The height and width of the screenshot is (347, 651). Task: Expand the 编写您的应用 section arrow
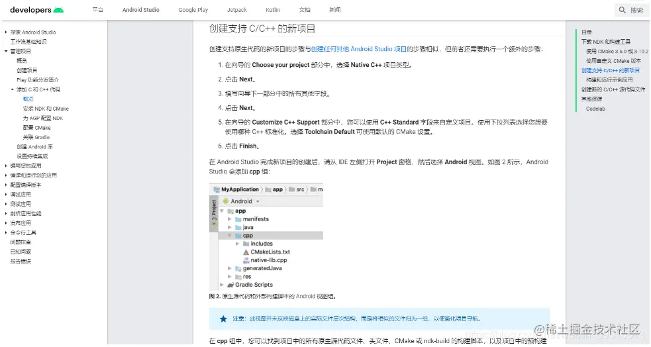click(x=6, y=166)
